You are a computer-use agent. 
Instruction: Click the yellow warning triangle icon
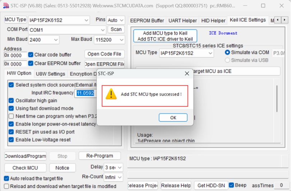(x=111, y=94)
